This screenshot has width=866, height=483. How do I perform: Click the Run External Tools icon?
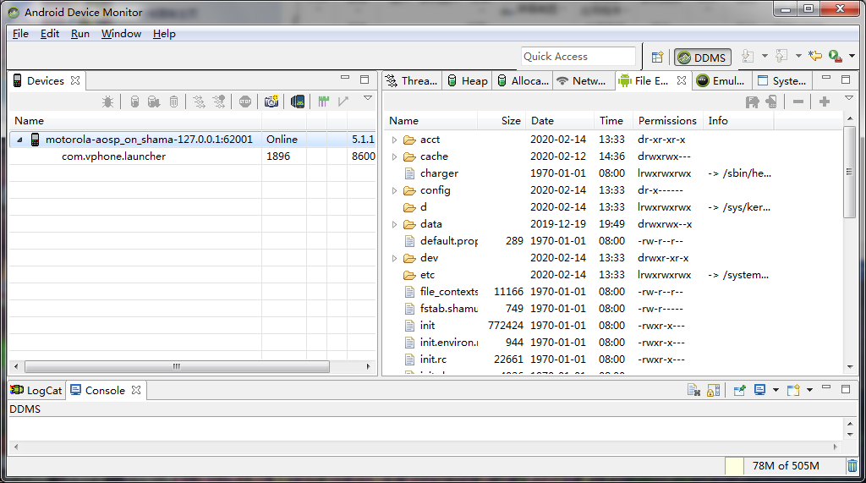point(835,56)
